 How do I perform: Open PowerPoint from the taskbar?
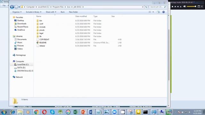[x=84, y=112]
